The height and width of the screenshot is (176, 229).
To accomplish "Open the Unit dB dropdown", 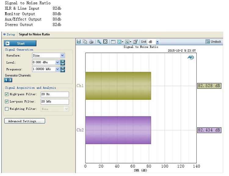I will point(157,42).
